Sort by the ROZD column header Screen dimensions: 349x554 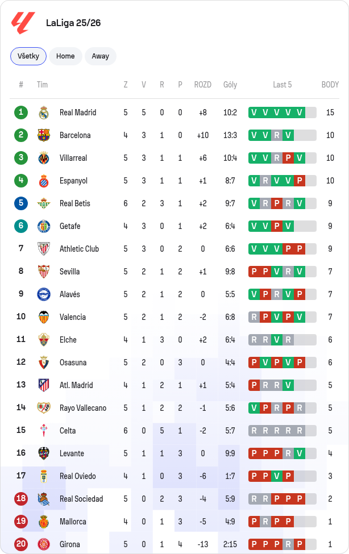202,85
